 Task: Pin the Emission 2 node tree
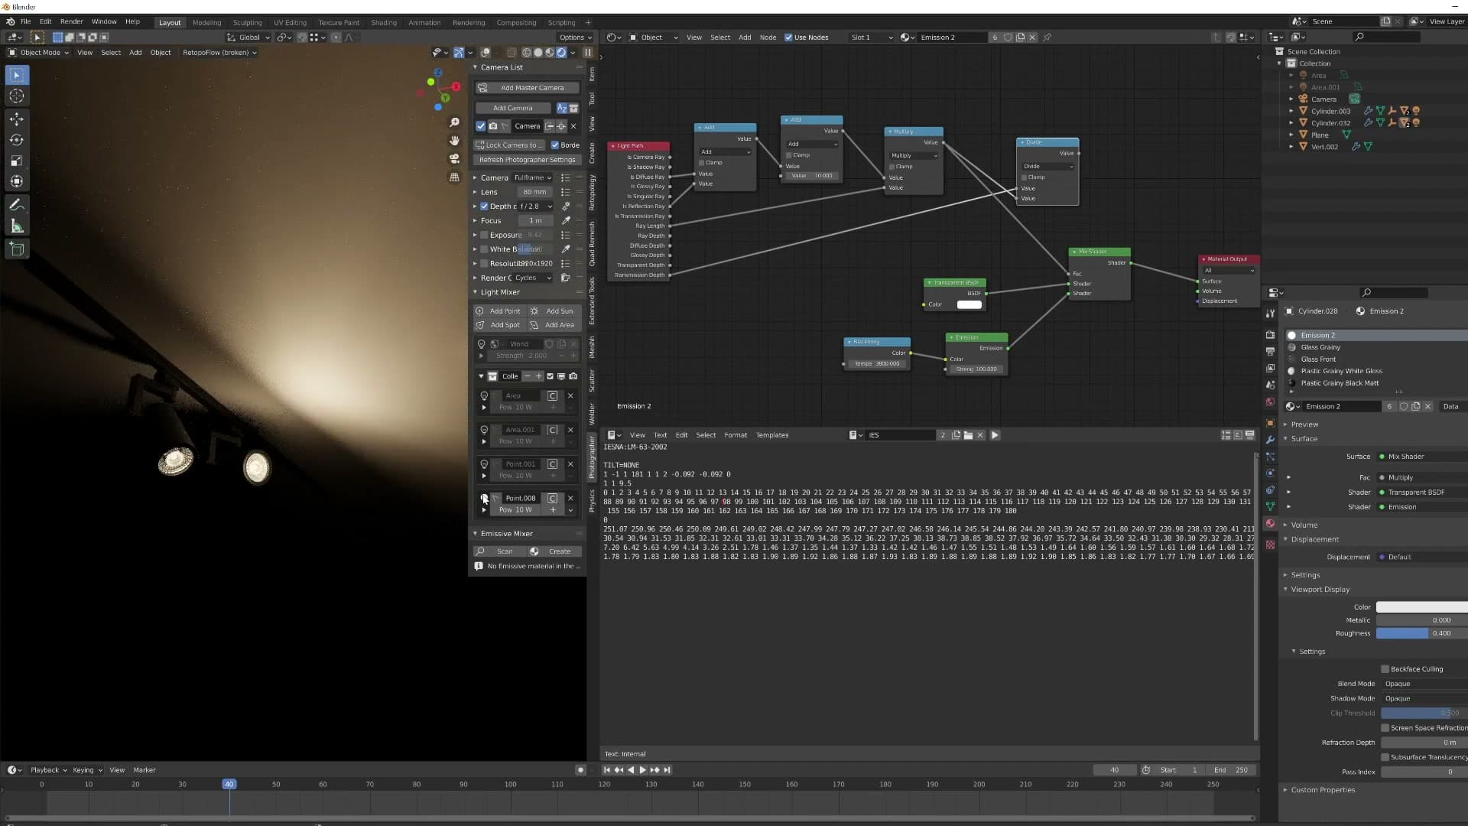coord(1047,37)
